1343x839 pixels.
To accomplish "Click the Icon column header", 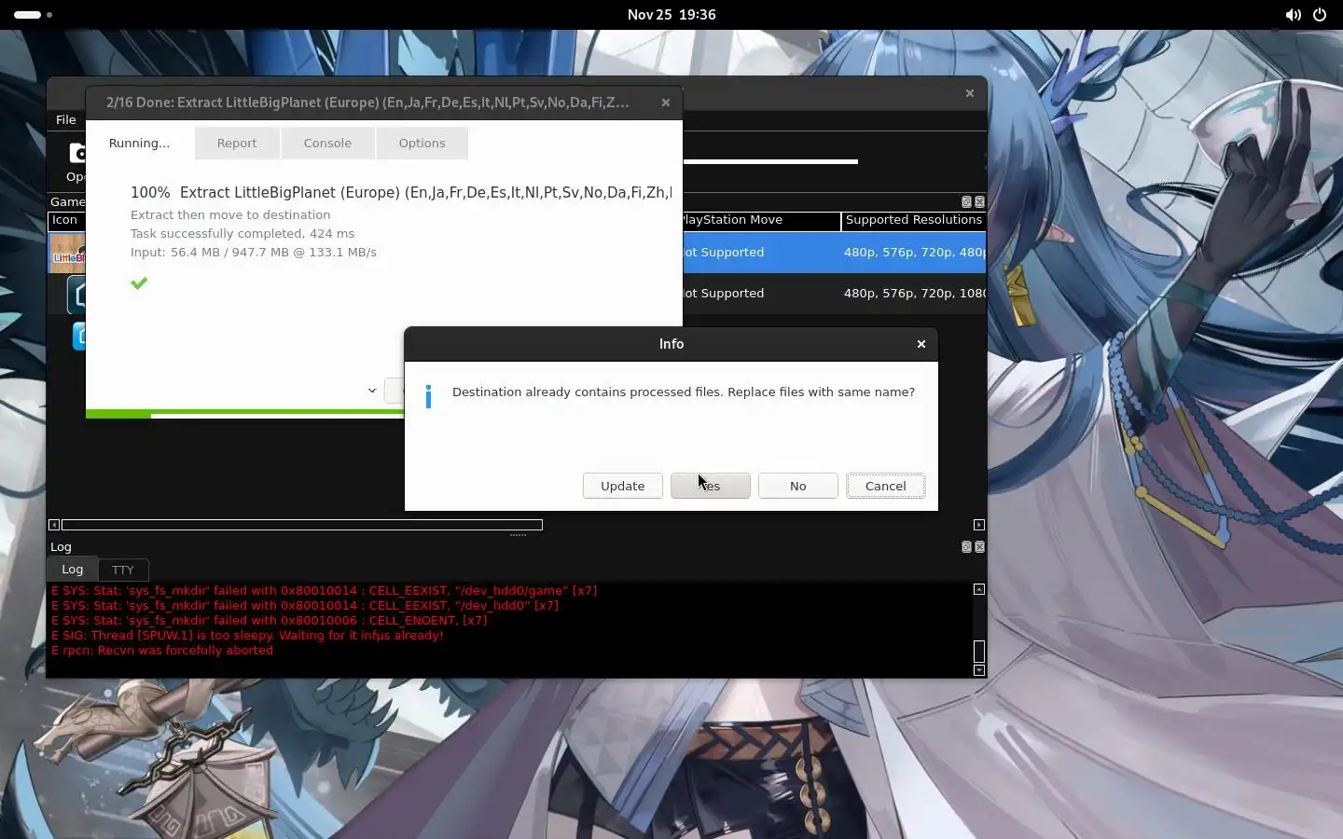I will click(x=66, y=221).
